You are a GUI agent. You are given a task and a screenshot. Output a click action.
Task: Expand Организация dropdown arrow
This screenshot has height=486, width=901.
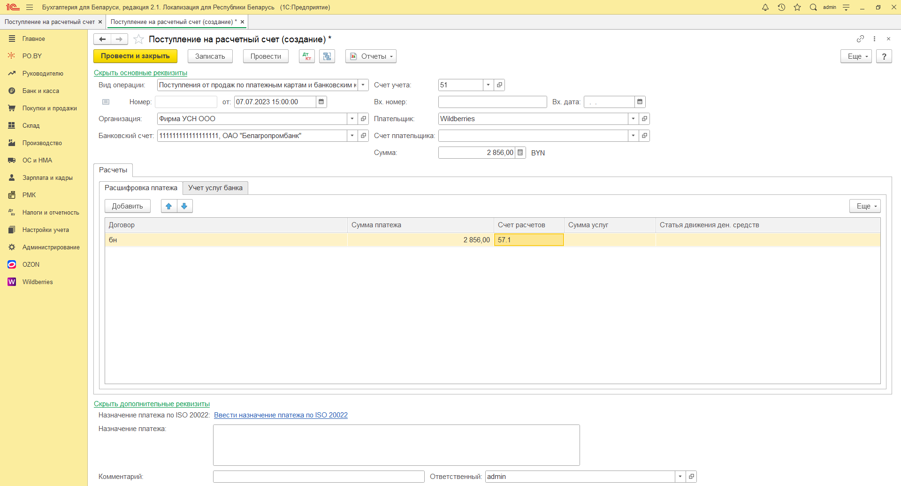point(352,119)
